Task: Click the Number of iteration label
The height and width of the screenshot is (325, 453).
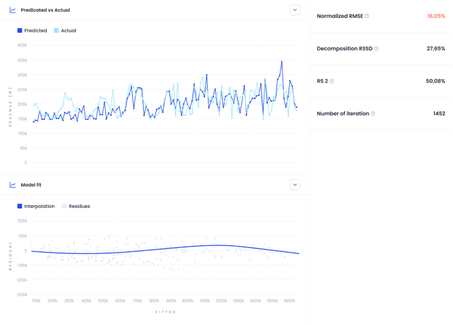Action: 343,113
